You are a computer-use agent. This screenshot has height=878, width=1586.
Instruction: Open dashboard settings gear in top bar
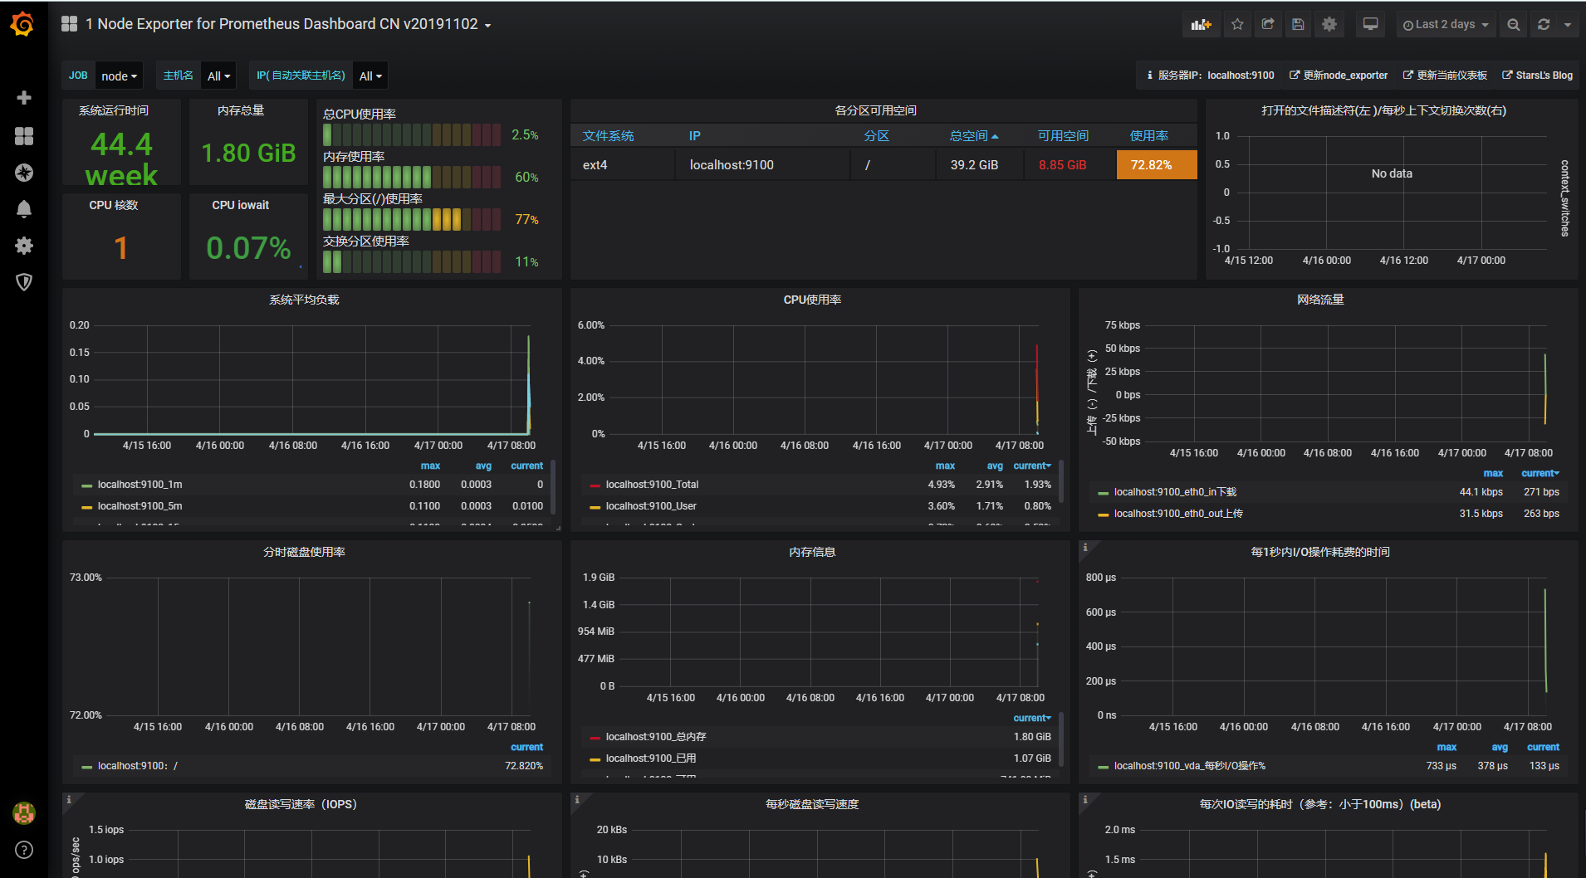pos(1329,24)
